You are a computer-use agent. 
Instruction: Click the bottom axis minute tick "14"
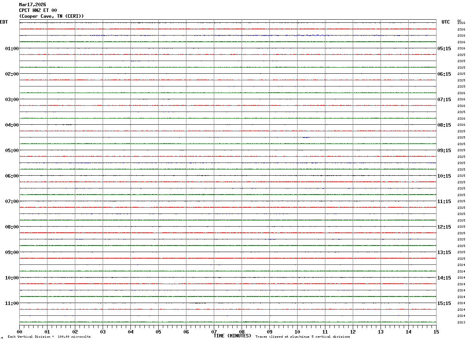point(409,332)
